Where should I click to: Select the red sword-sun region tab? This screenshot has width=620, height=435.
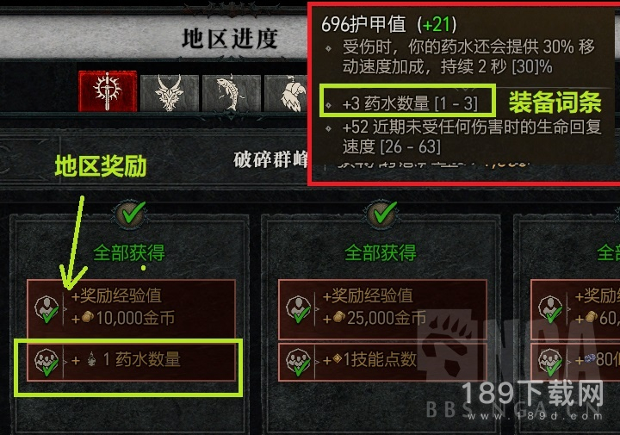pyautogui.click(x=108, y=91)
